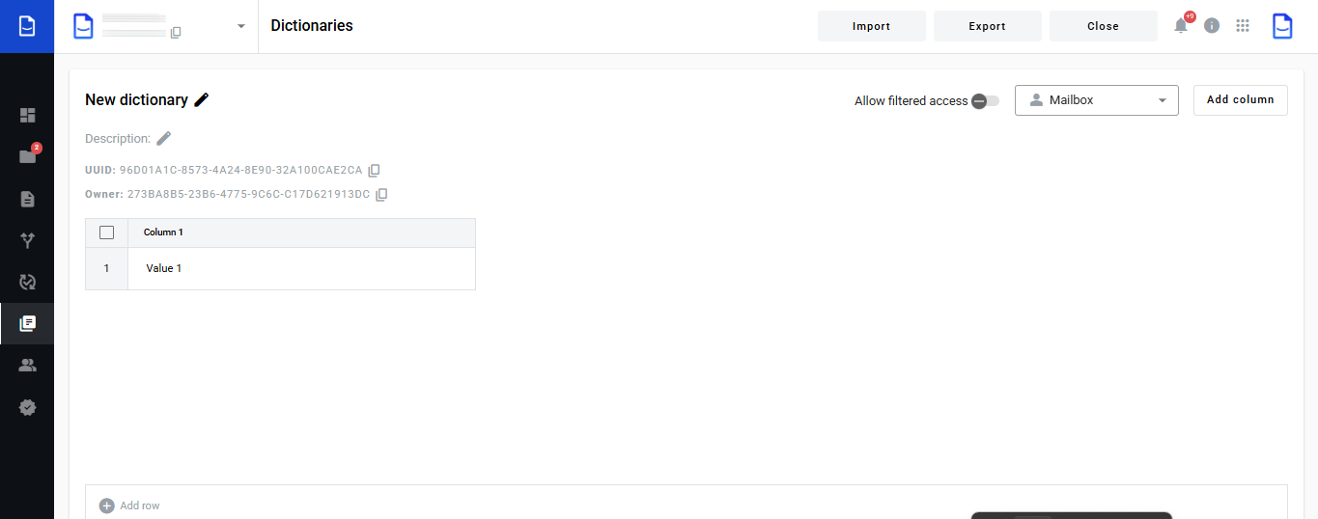This screenshot has height=519, width=1318.
Task: Click the Add column button
Action: point(1240,100)
